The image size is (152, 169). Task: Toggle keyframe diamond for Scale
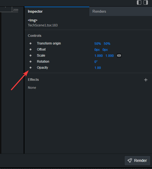pos(31,56)
